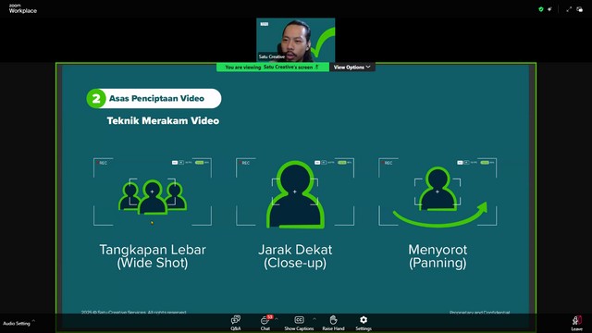
Task: Expand caption options arrow
Action: coord(314,319)
